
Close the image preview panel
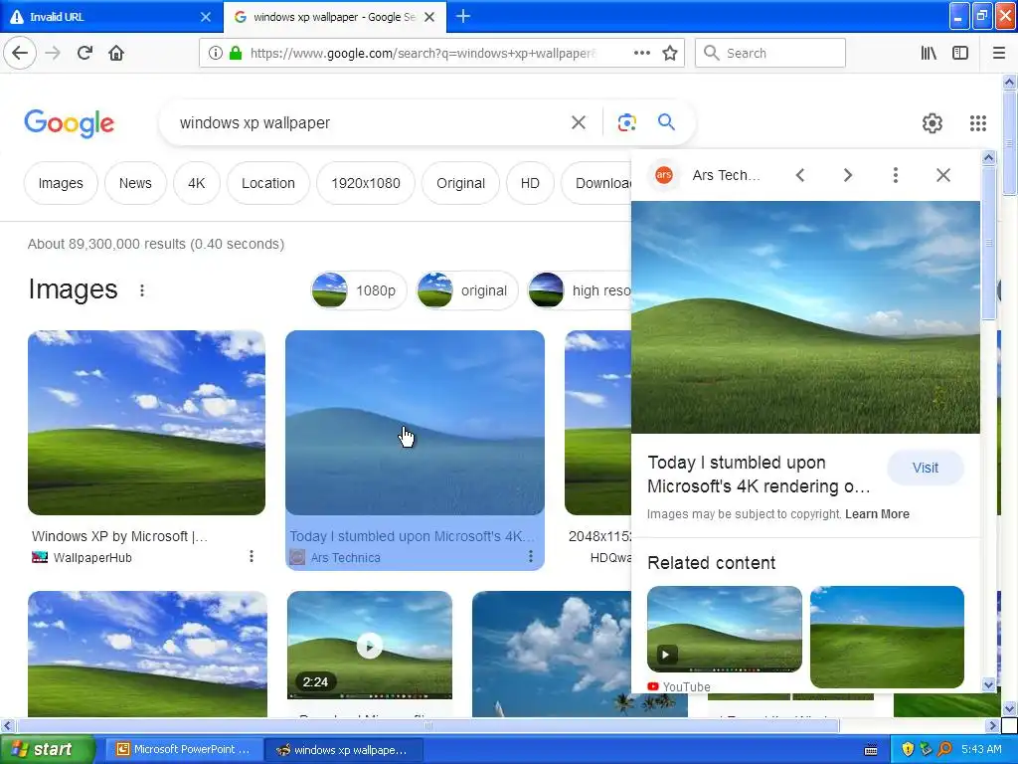pyautogui.click(x=943, y=175)
